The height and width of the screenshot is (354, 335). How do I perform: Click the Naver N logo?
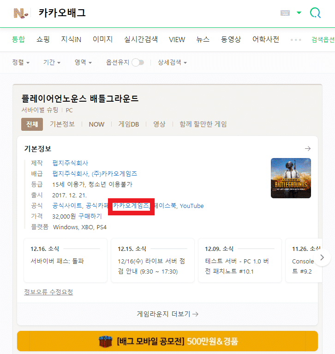tap(21, 13)
